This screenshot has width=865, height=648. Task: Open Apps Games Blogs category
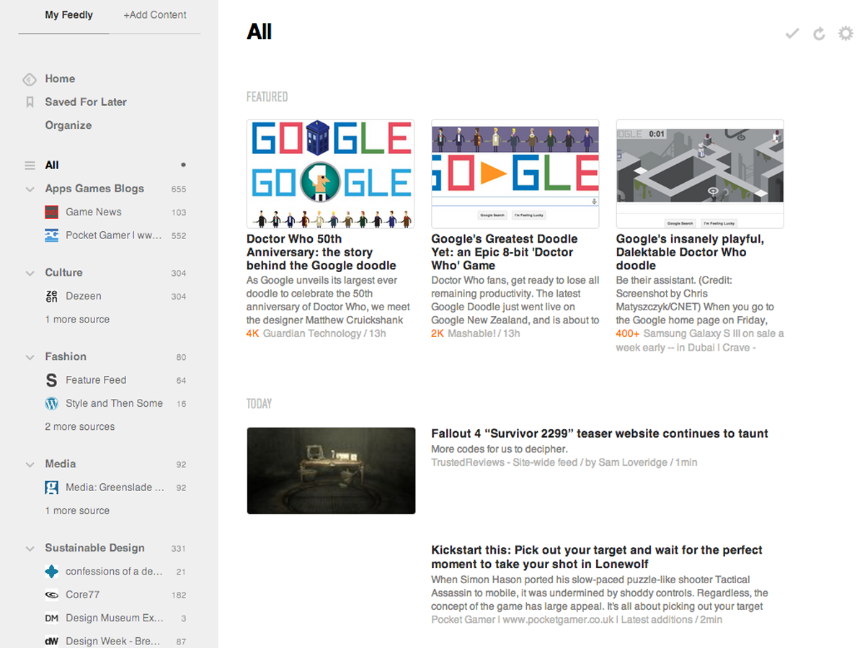pyautogui.click(x=94, y=189)
